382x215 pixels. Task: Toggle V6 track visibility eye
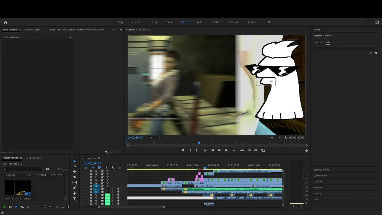click(107, 171)
